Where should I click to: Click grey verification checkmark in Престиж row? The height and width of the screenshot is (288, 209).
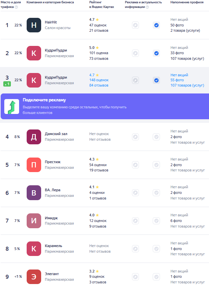point(156,165)
